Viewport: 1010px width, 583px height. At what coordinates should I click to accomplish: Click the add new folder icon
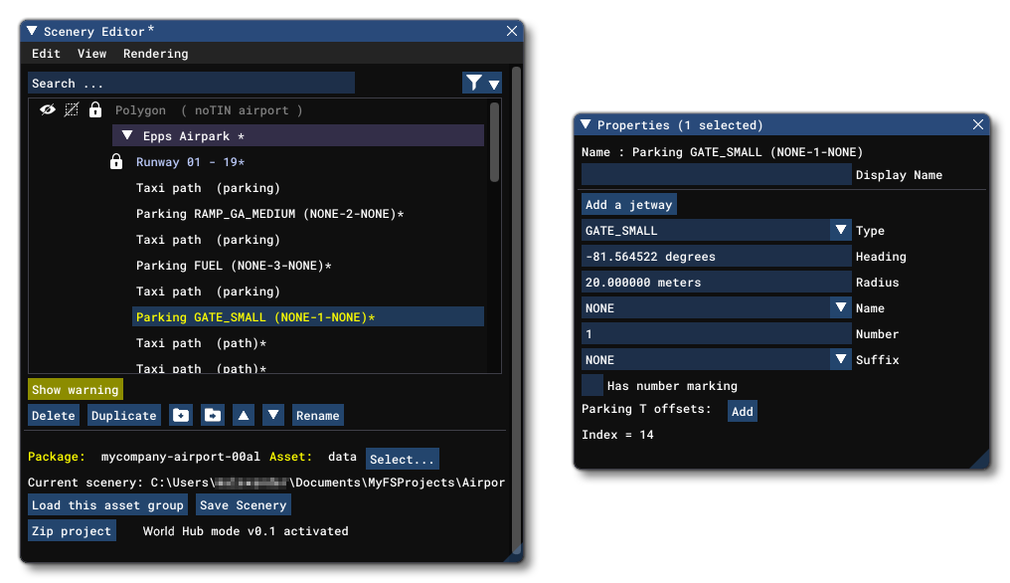pyautogui.click(x=181, y=416)
